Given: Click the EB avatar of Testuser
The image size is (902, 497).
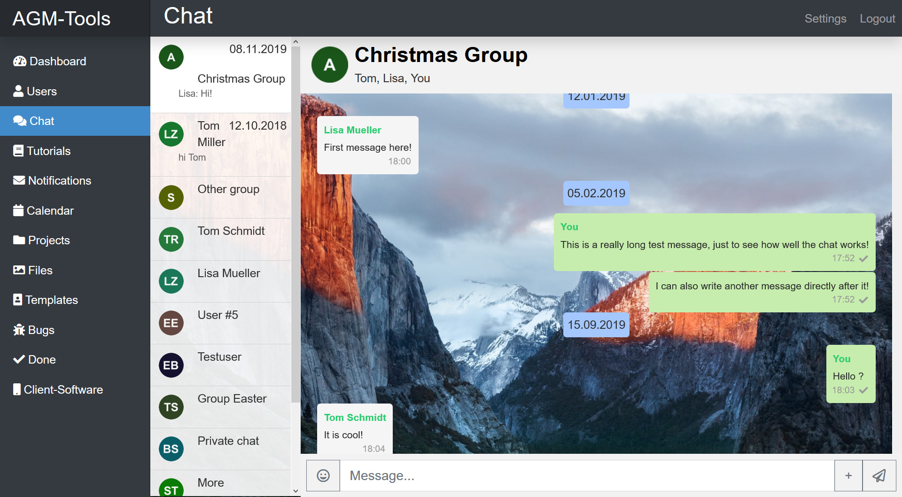Looking at the screenshot, I should 171,365.
